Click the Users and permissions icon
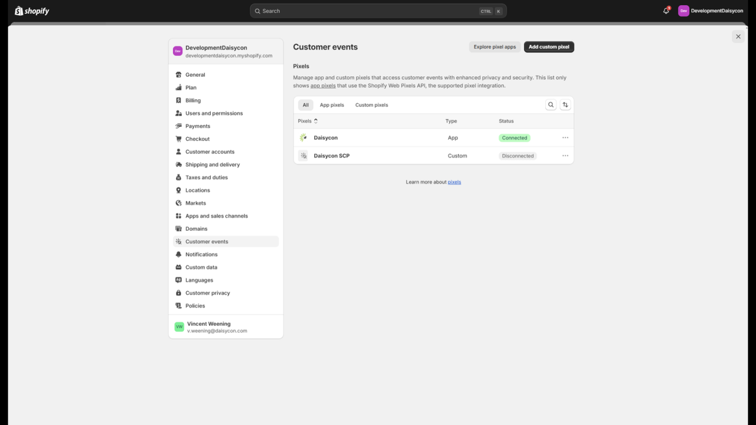Screen dimensions: 756x425 pyautogui.click(x=179, y=113)
